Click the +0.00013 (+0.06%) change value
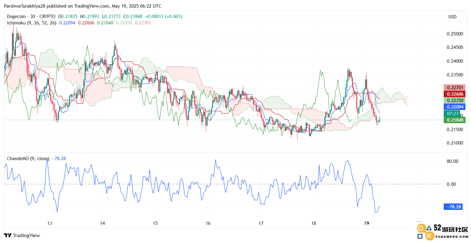The height and width of the screenshot is (242, 471). pyautogui.click(x=164, y=16)
